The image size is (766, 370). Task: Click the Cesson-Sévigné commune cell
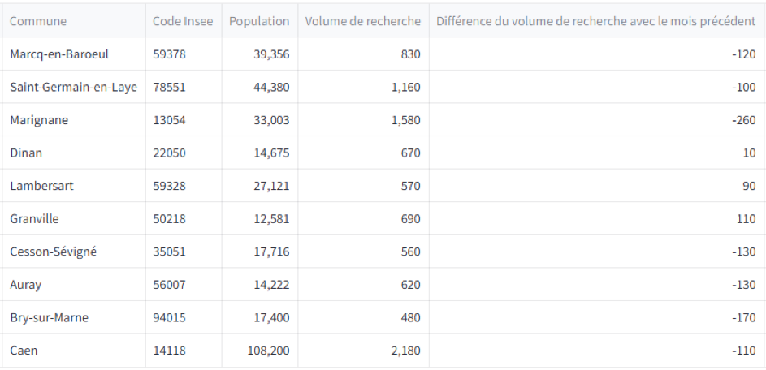click(x=53, y=252)
